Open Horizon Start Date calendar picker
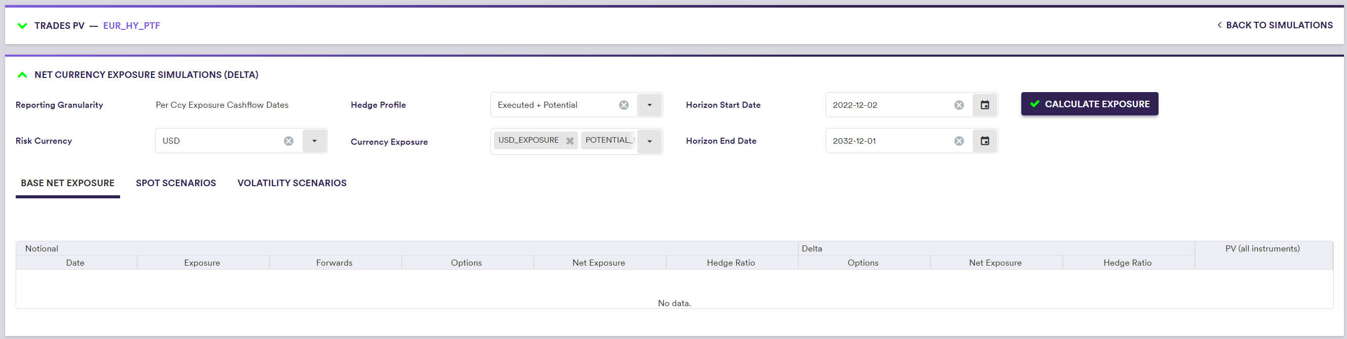The width and height of the screenshot is (1347, 339). pyautogui.click(x=984, y=105)
